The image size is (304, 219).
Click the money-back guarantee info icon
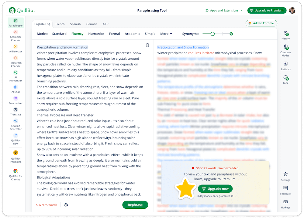point(232,196)
